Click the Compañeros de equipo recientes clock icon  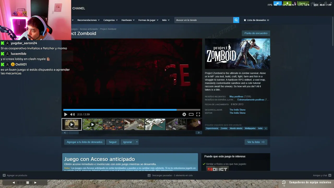(284, 182)
